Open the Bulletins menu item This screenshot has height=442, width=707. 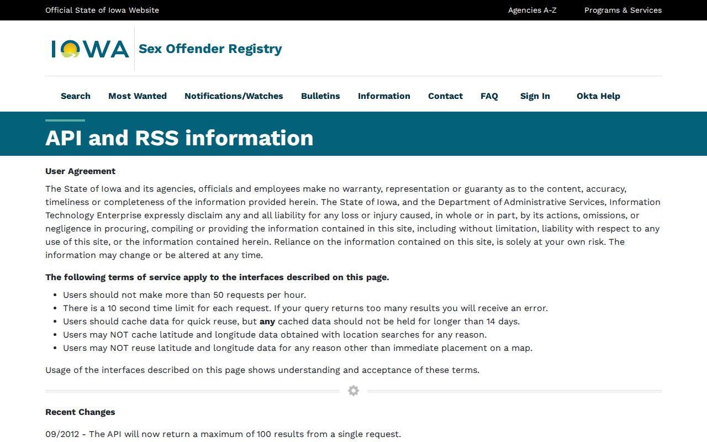click(x=320, y=96)
